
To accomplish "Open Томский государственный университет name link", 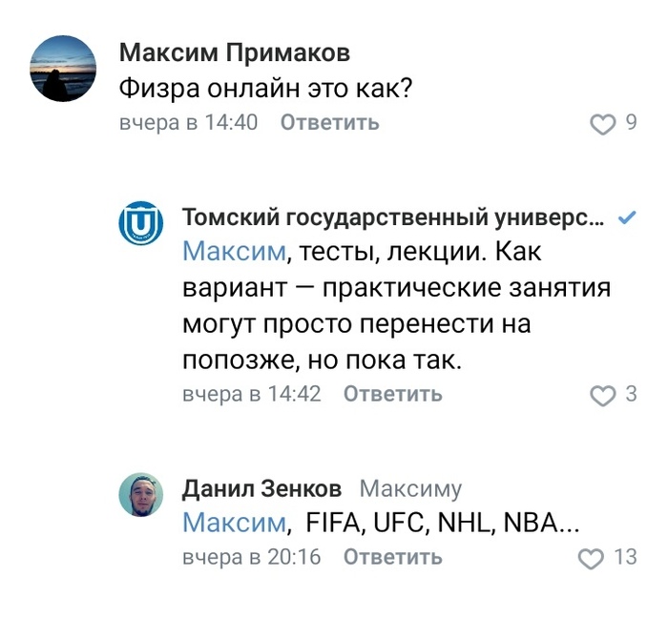I will coord(393,217).
